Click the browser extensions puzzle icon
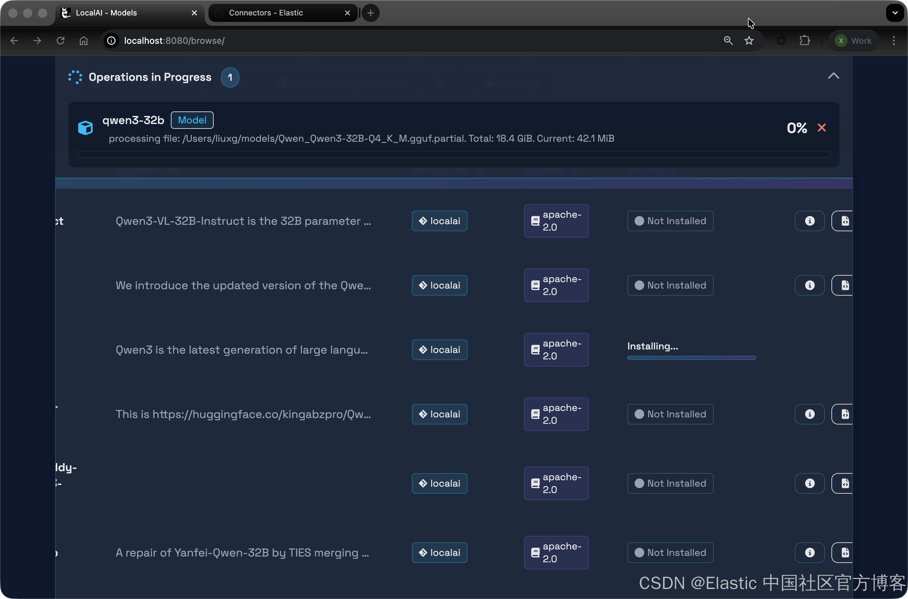This screenshot has width=908, height=599. pyautogui.click(x=805, y=41)
